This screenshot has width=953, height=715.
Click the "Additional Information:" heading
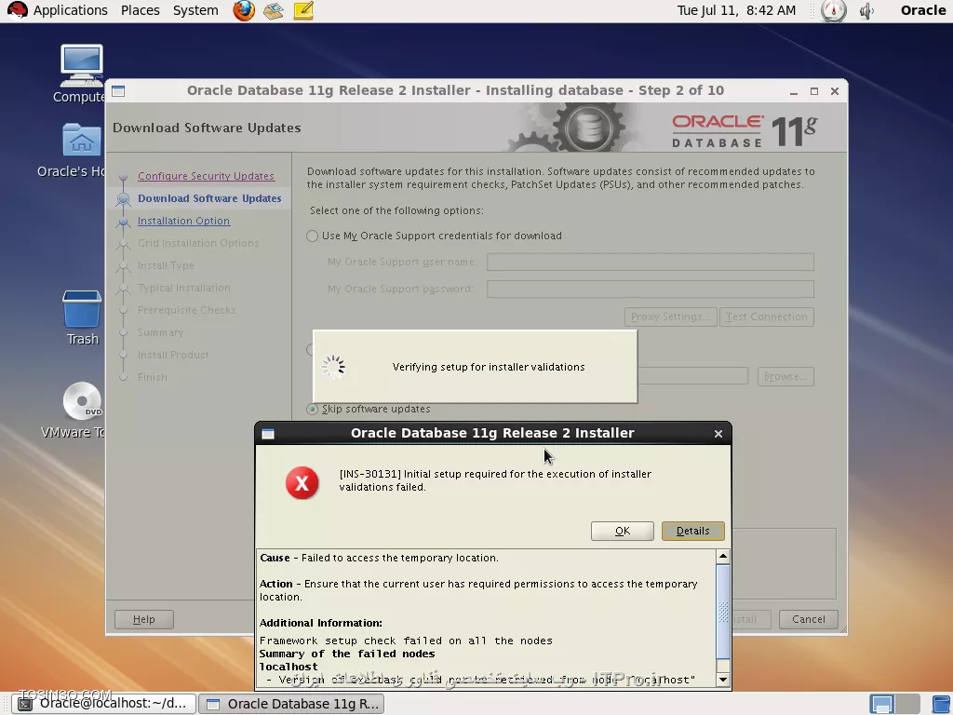(x=321, y=623)
